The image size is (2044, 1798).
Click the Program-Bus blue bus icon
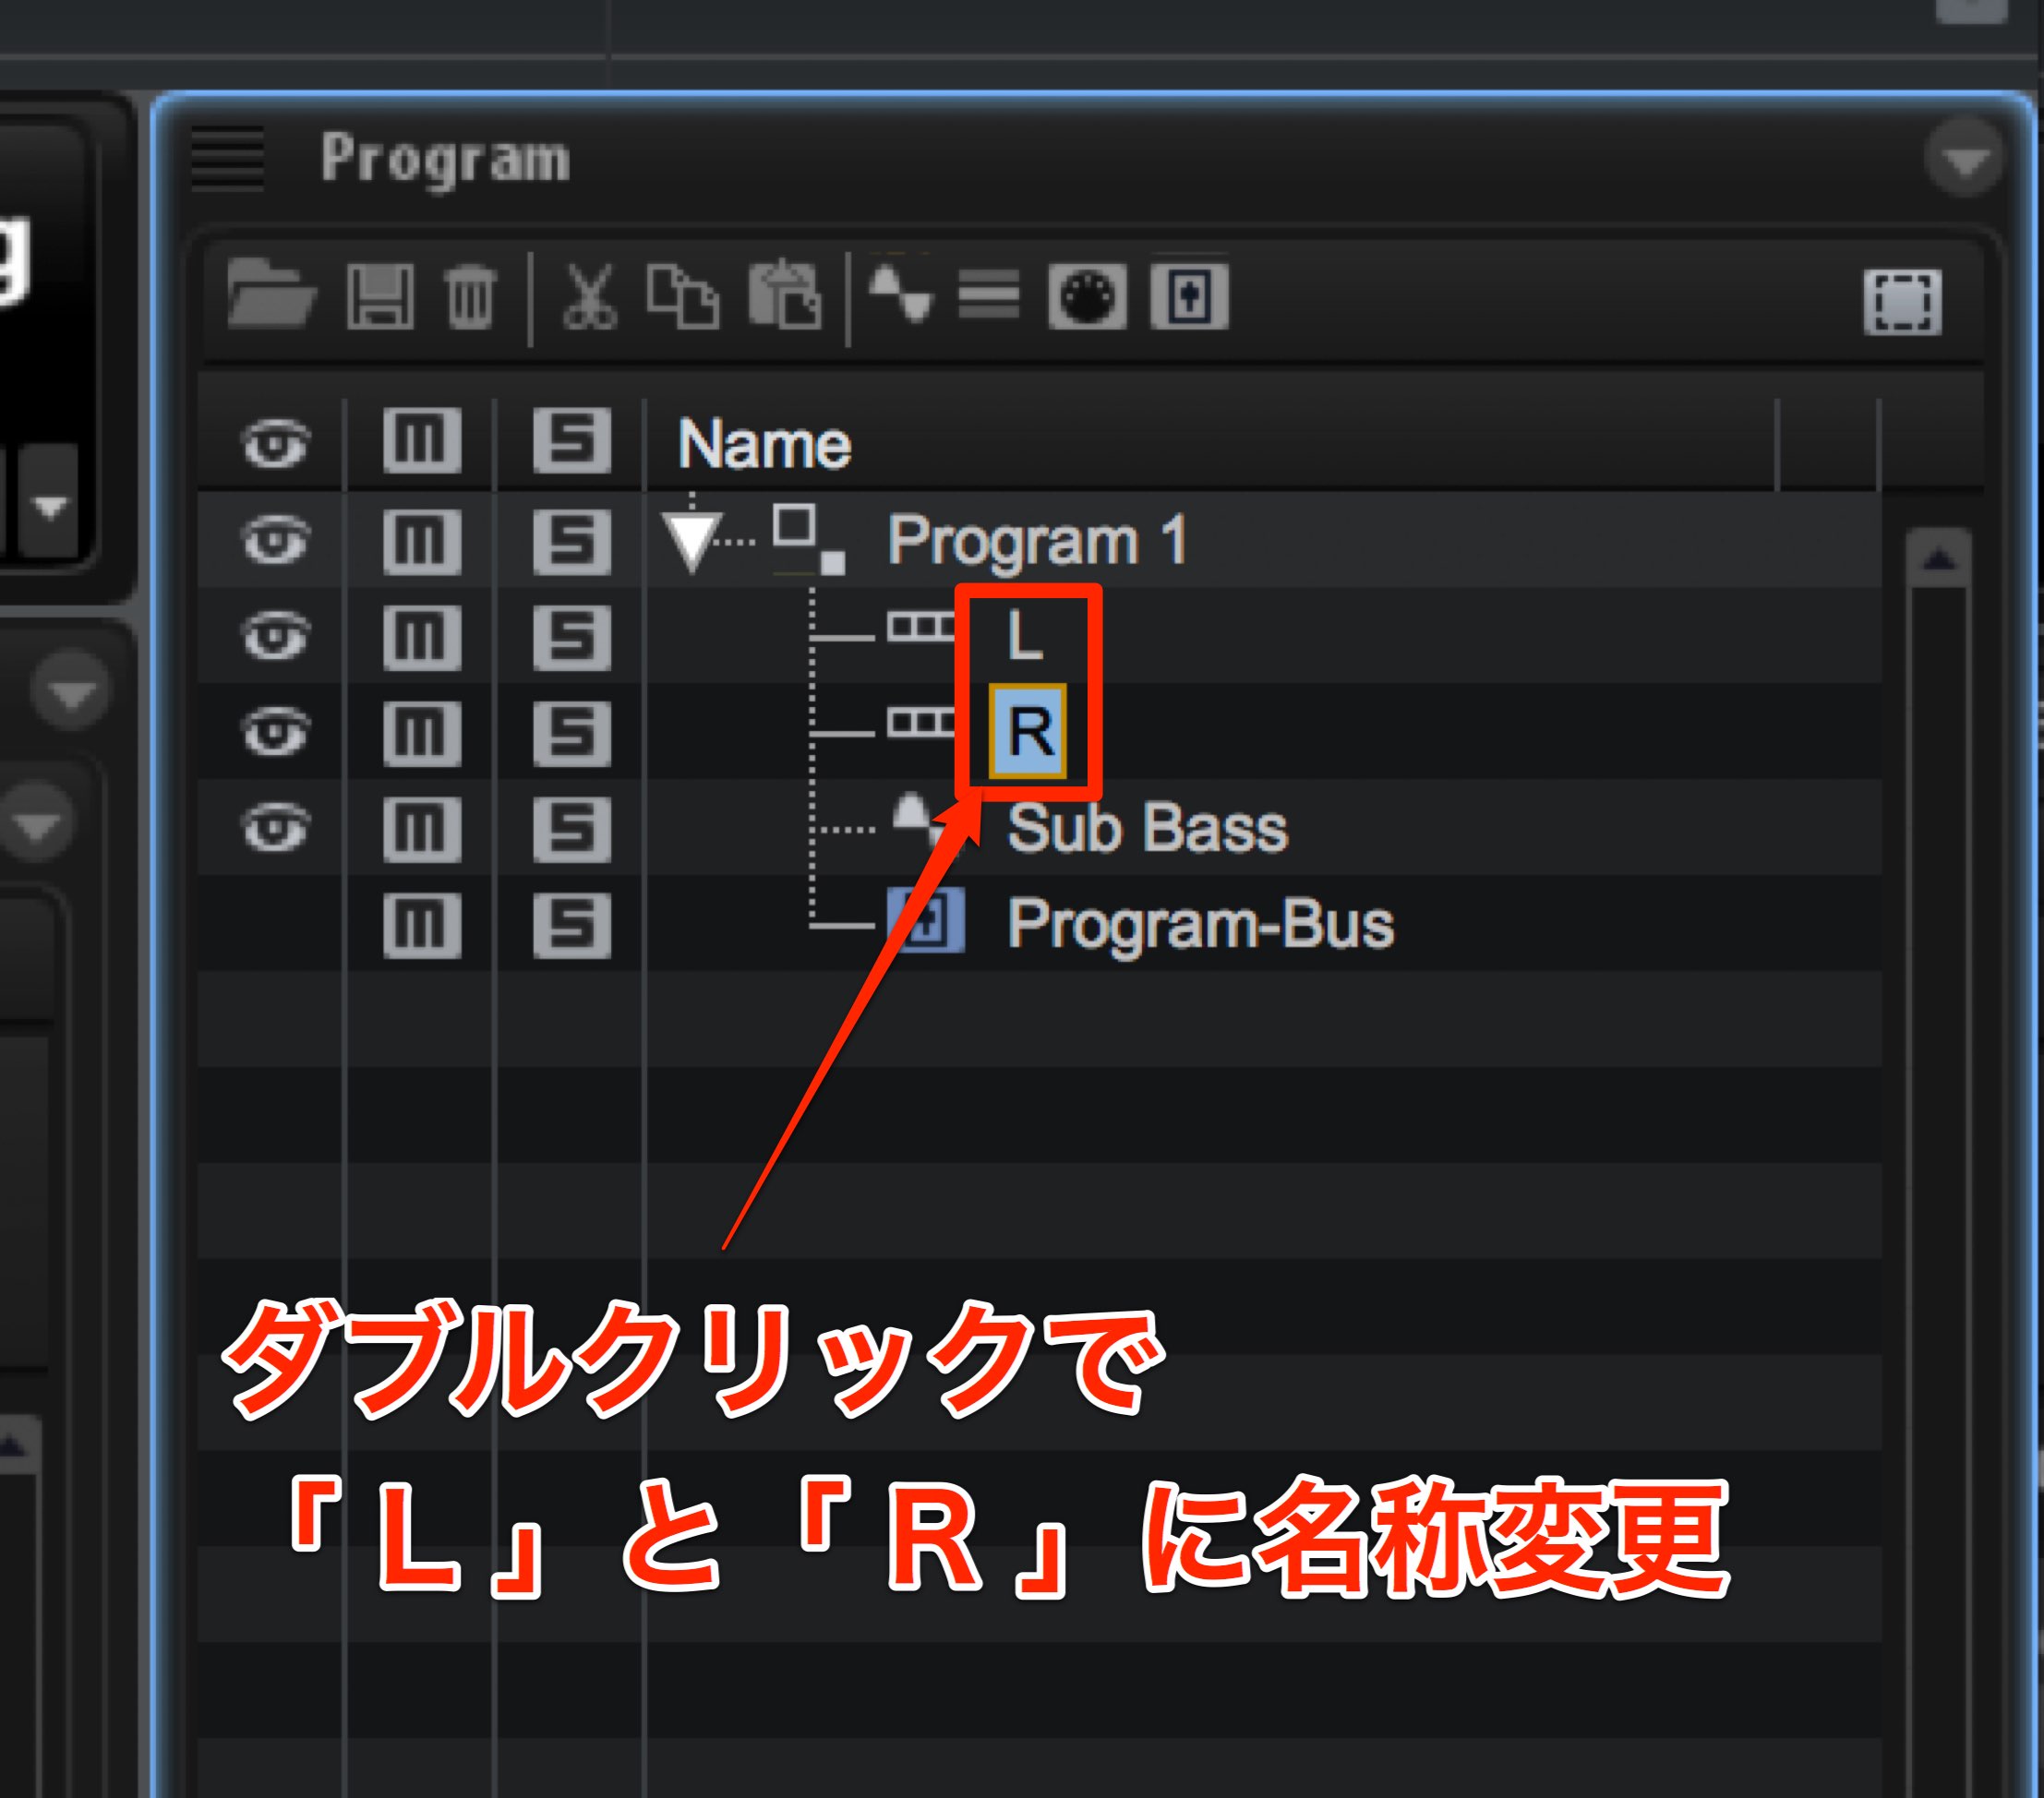coord(926,920)
